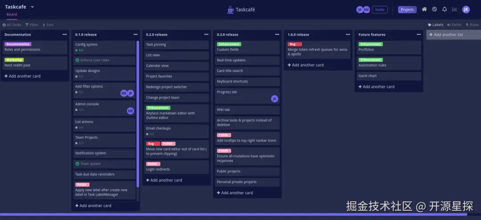
Task: Click the Taskcafé coffee cup logo
Action: (x=230, y=9)
